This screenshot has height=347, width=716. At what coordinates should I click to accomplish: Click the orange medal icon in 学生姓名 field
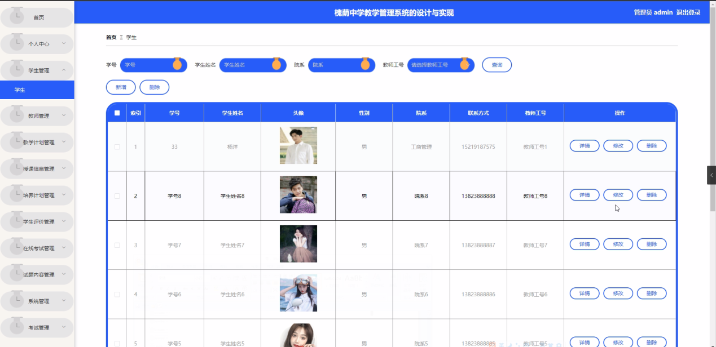pyautogui.click(x=276, y=64)
